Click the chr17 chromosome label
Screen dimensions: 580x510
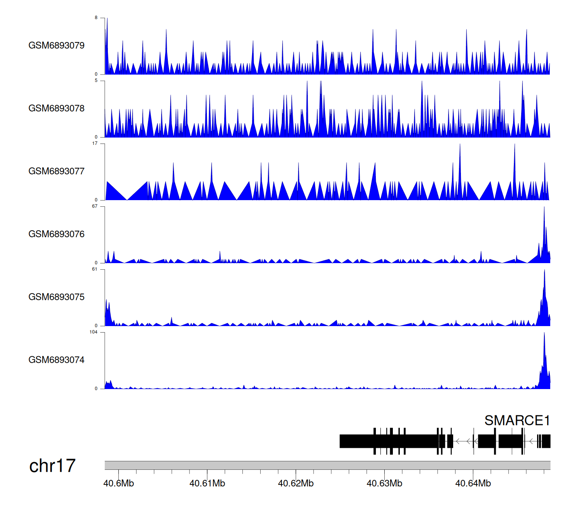[x=52, y=466]
